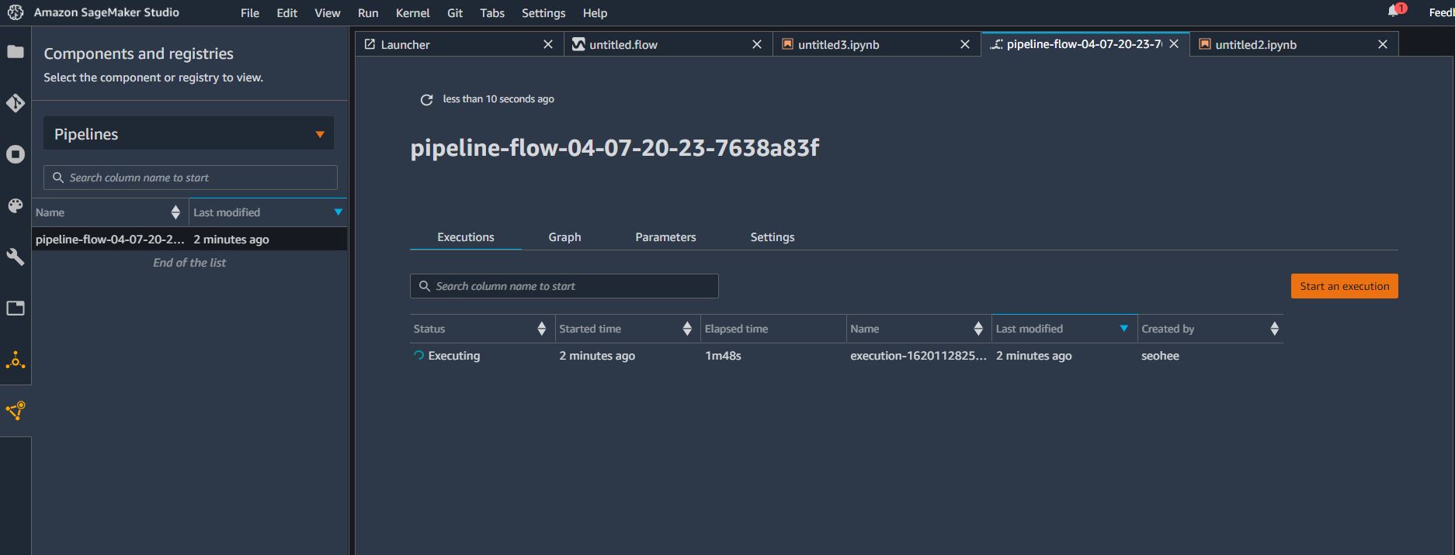Screen dimensions: 1455x555
Task: Open the View menu
Action: (x=328, y=13)
